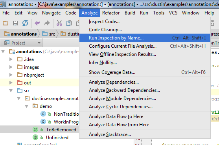Viewport: 219px width, 145px height.
Task: Click the Unfinished annotation @ icon
Action: [35, 137]
